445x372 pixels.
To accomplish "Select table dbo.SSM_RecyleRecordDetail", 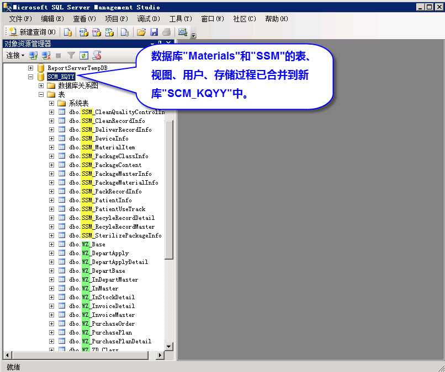I will 112,218.
